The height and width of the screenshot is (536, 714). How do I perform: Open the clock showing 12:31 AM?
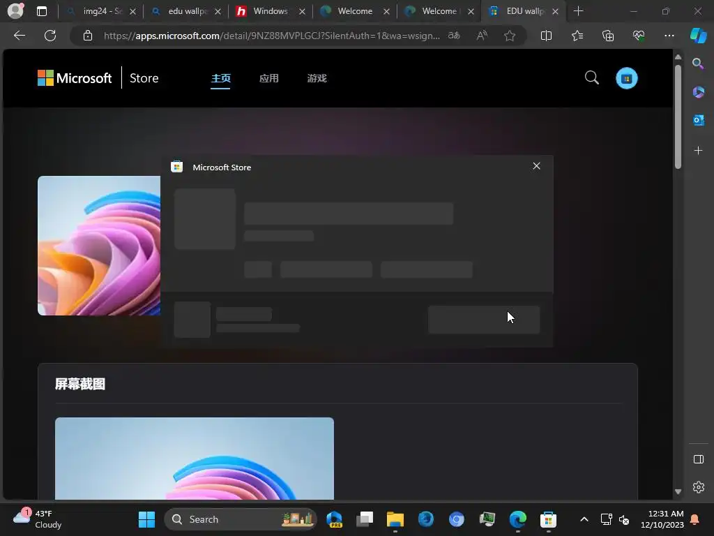click(x=662, y=519)
